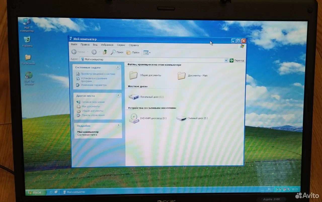Collapse the Подробно section
This screenshot has width=322, height=202.
coord(118,125)
